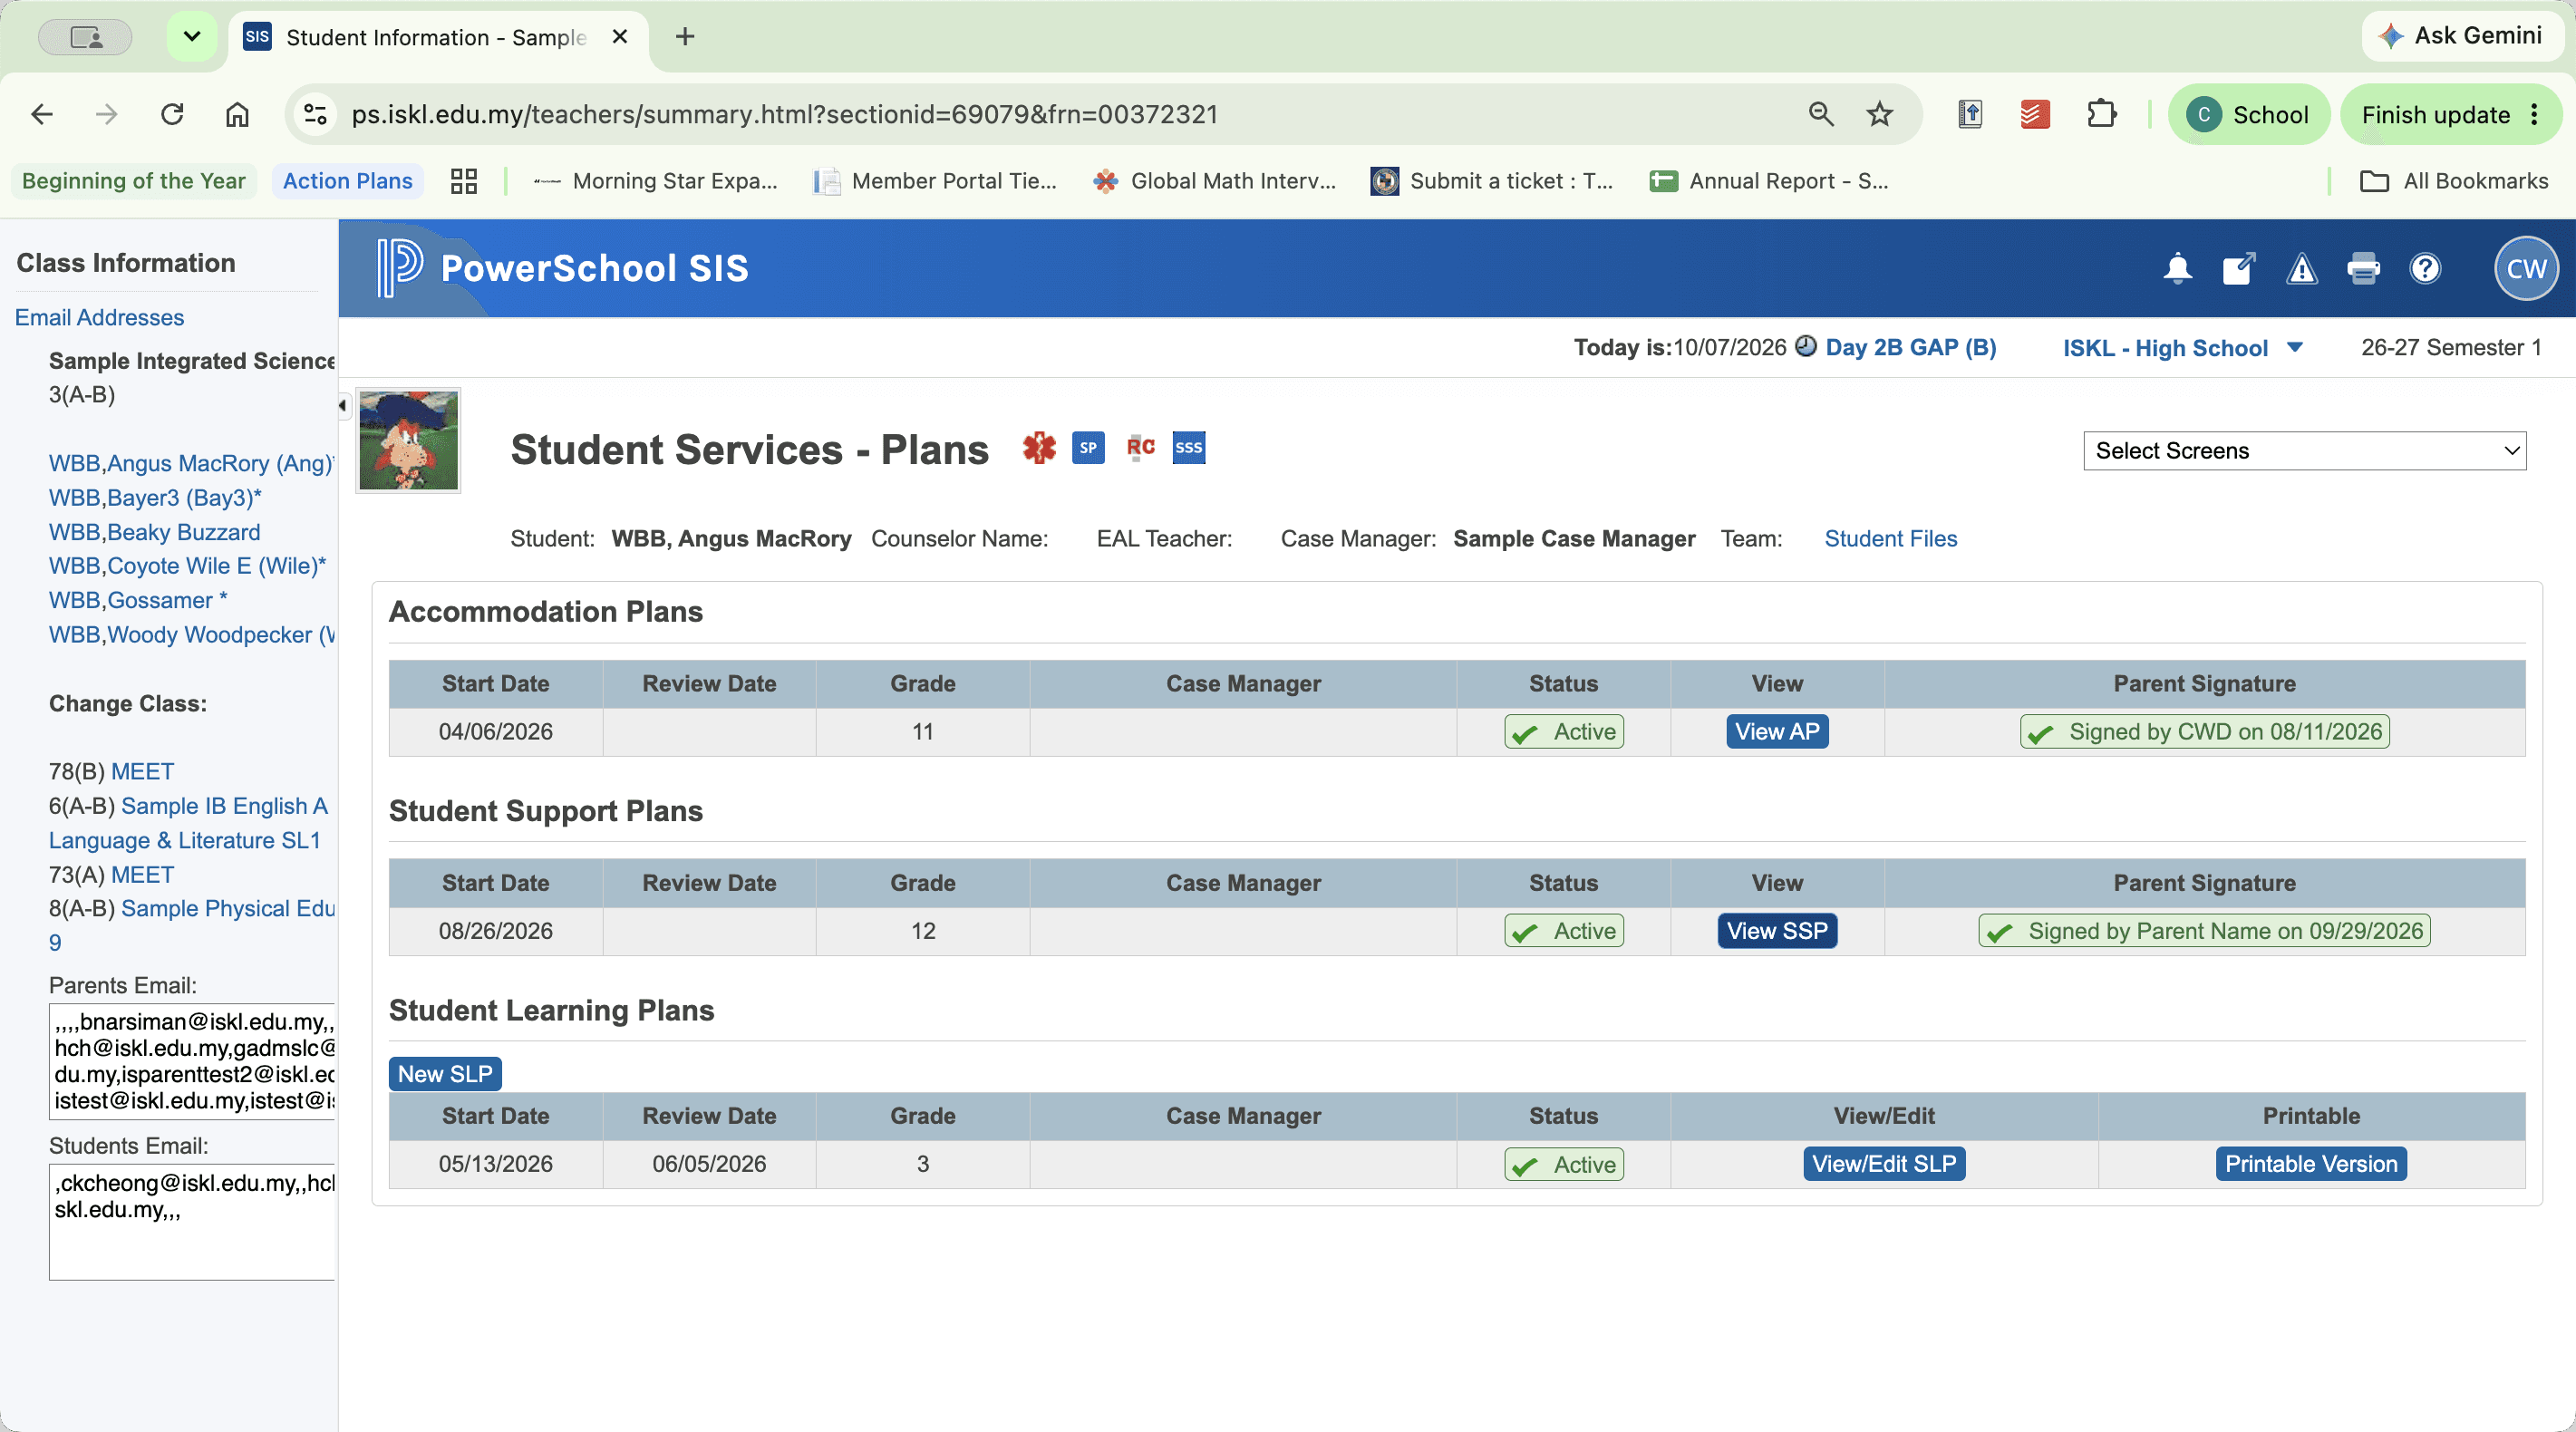Click the red stacked layers extension icon
Screen dimensions: 2576x1432
[x=2034, y=114]
